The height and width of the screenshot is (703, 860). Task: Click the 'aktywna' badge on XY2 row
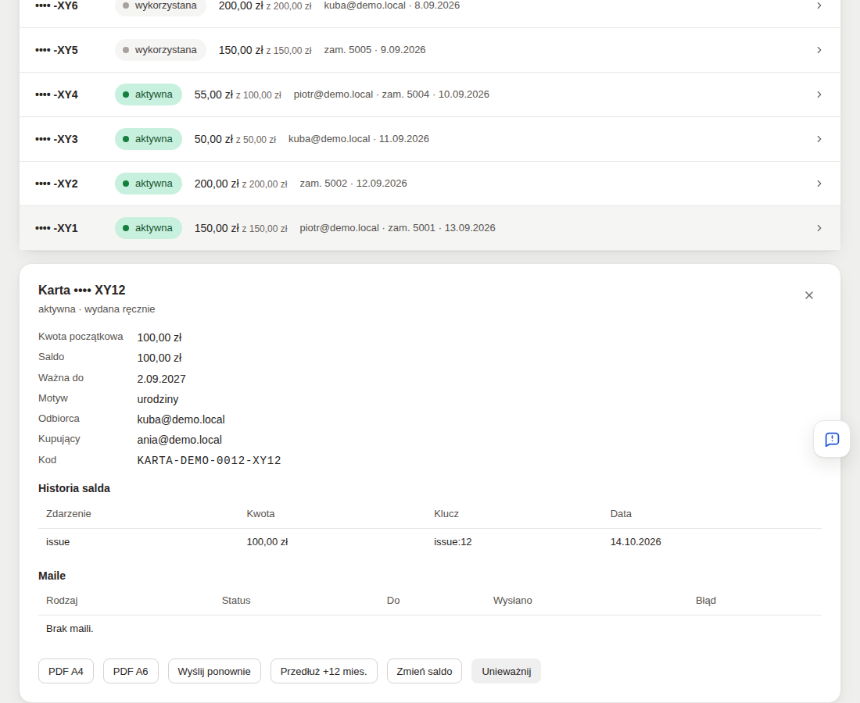pos(148,184)
